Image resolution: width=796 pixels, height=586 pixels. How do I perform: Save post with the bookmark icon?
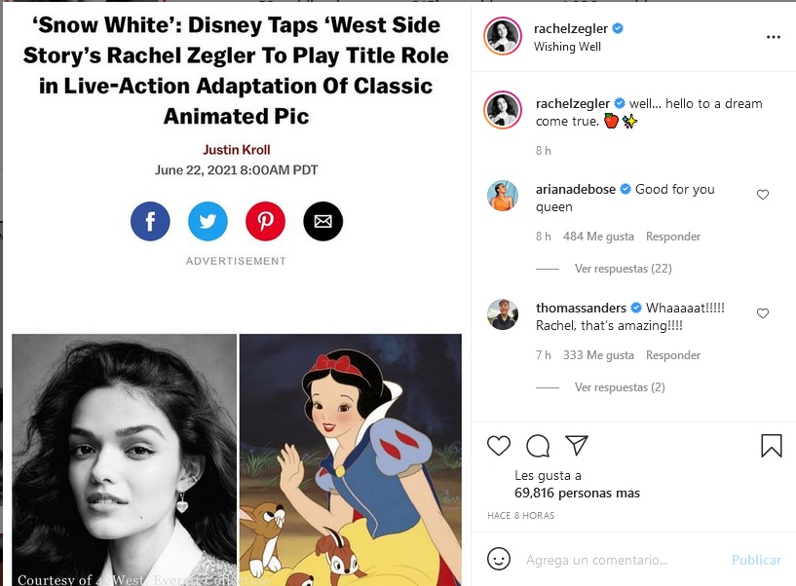pyautogui.click(x=771, y=446)
